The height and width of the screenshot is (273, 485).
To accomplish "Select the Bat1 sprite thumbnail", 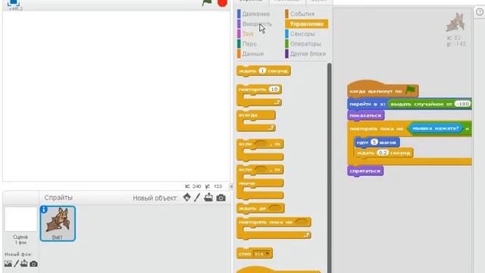I will point(58,224).
